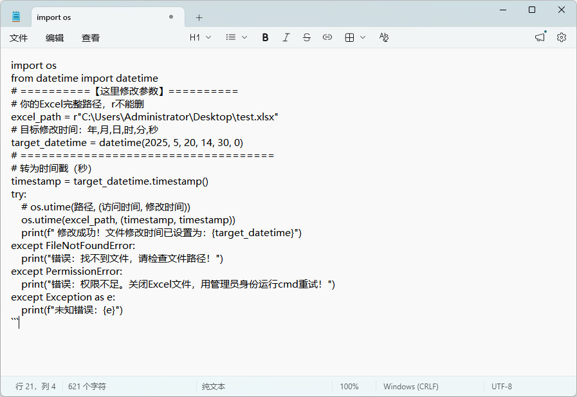Select the 'import os' tab

[x=108, y=17]
